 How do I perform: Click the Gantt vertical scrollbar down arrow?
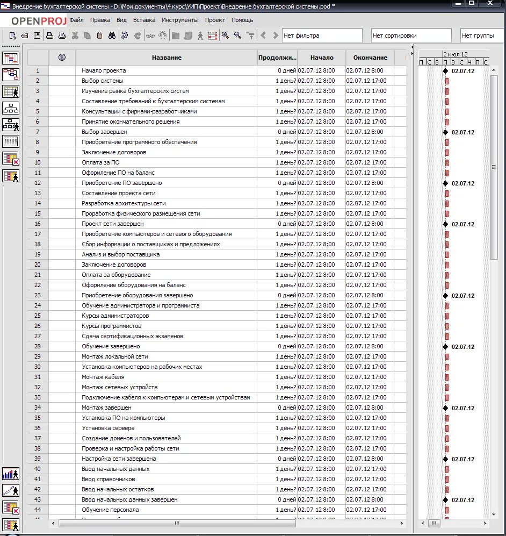click(494, 514)
